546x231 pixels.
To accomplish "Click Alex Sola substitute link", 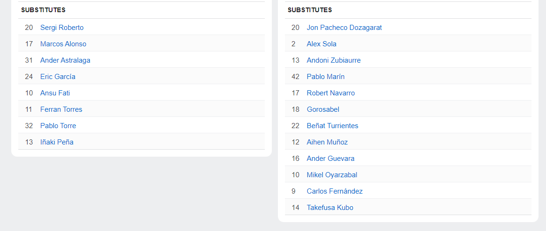I will pyautogui.click(x=322, y=44).
